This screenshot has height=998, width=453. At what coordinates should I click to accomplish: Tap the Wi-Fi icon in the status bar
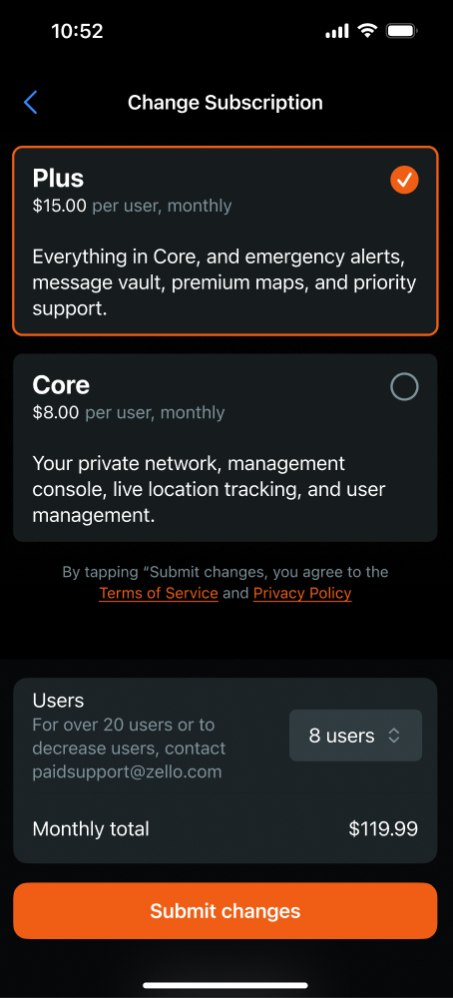367,31
